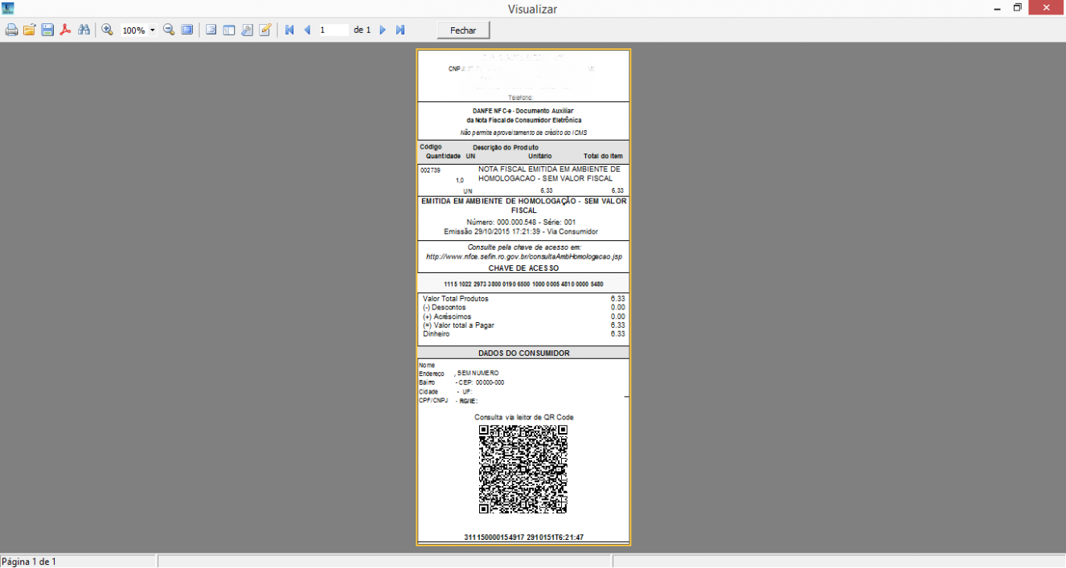This screenshot has width=1066, height=568.
Task: Go to the previous page
Action: 307,30
